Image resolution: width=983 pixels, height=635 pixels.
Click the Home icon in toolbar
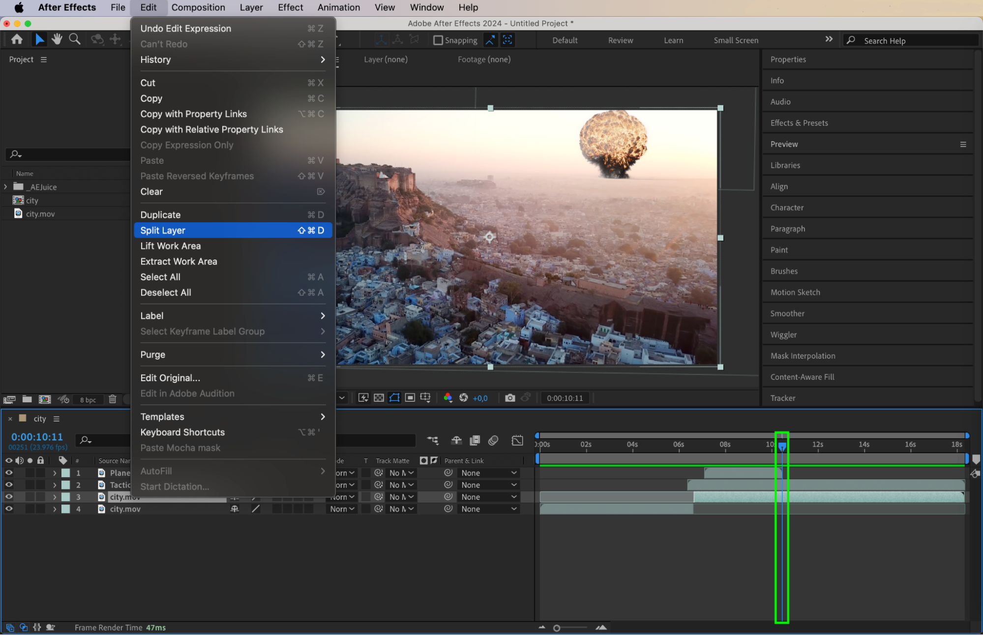[x=17, y=39]
